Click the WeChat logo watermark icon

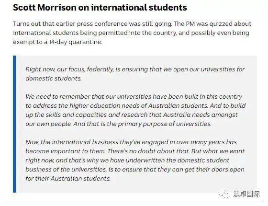click(224, 194)
